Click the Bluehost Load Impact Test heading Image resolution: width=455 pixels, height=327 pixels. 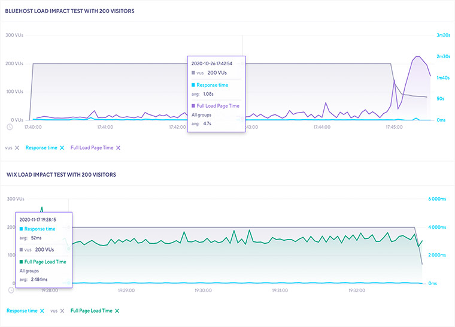click(x=69, y=11)
